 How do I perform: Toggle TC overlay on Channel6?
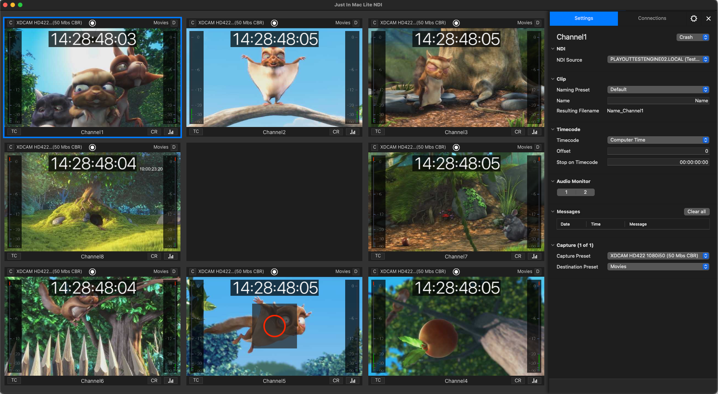pyautogui.click(x=14, y=380)
